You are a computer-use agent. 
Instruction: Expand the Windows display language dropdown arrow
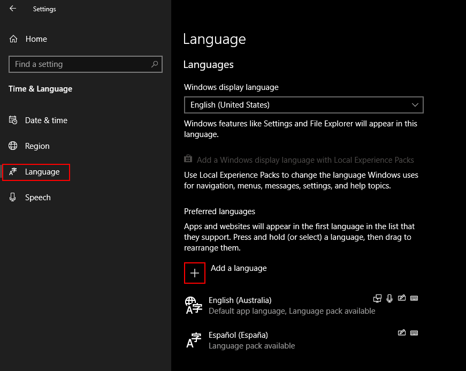click(x=415, y=105)
